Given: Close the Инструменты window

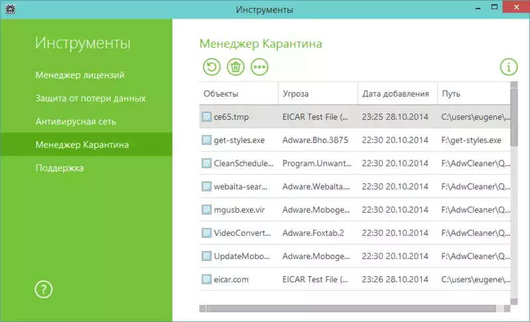Looking at the screenshot, I should (x=516, y=7).
